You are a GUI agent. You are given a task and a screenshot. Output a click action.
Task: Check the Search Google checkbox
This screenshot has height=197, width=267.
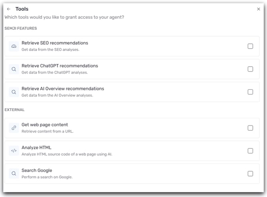(x=250, y=174)
